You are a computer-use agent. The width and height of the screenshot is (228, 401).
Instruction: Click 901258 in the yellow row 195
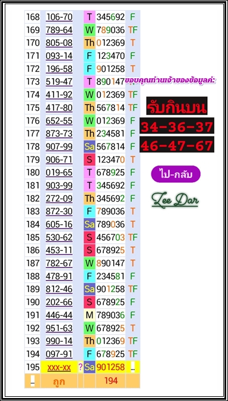tap(110, 367)
